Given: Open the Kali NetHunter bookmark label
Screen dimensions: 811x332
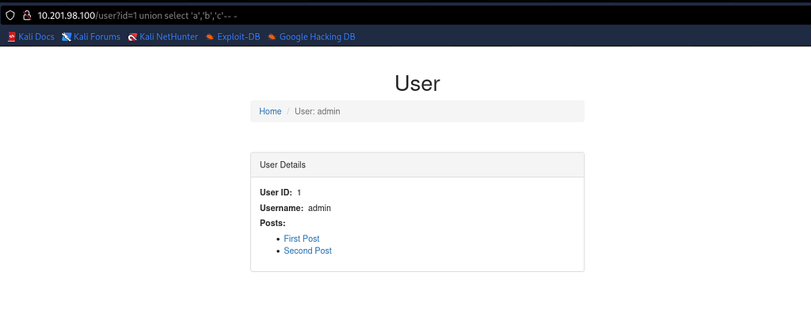Looking at the screenshot, I should click(169, 36).
